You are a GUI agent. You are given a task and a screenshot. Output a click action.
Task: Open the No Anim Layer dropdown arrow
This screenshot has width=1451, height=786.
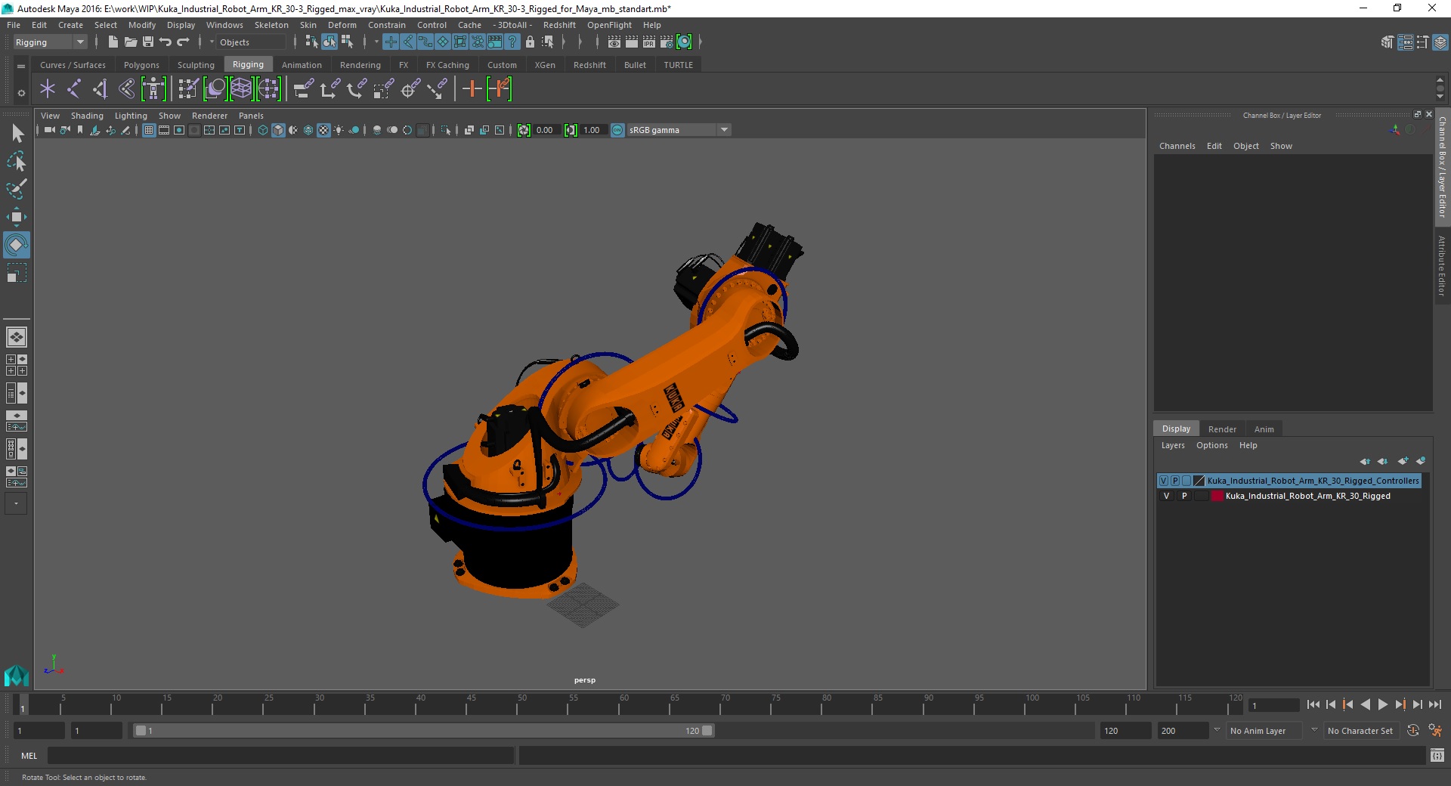(1217, 730)
